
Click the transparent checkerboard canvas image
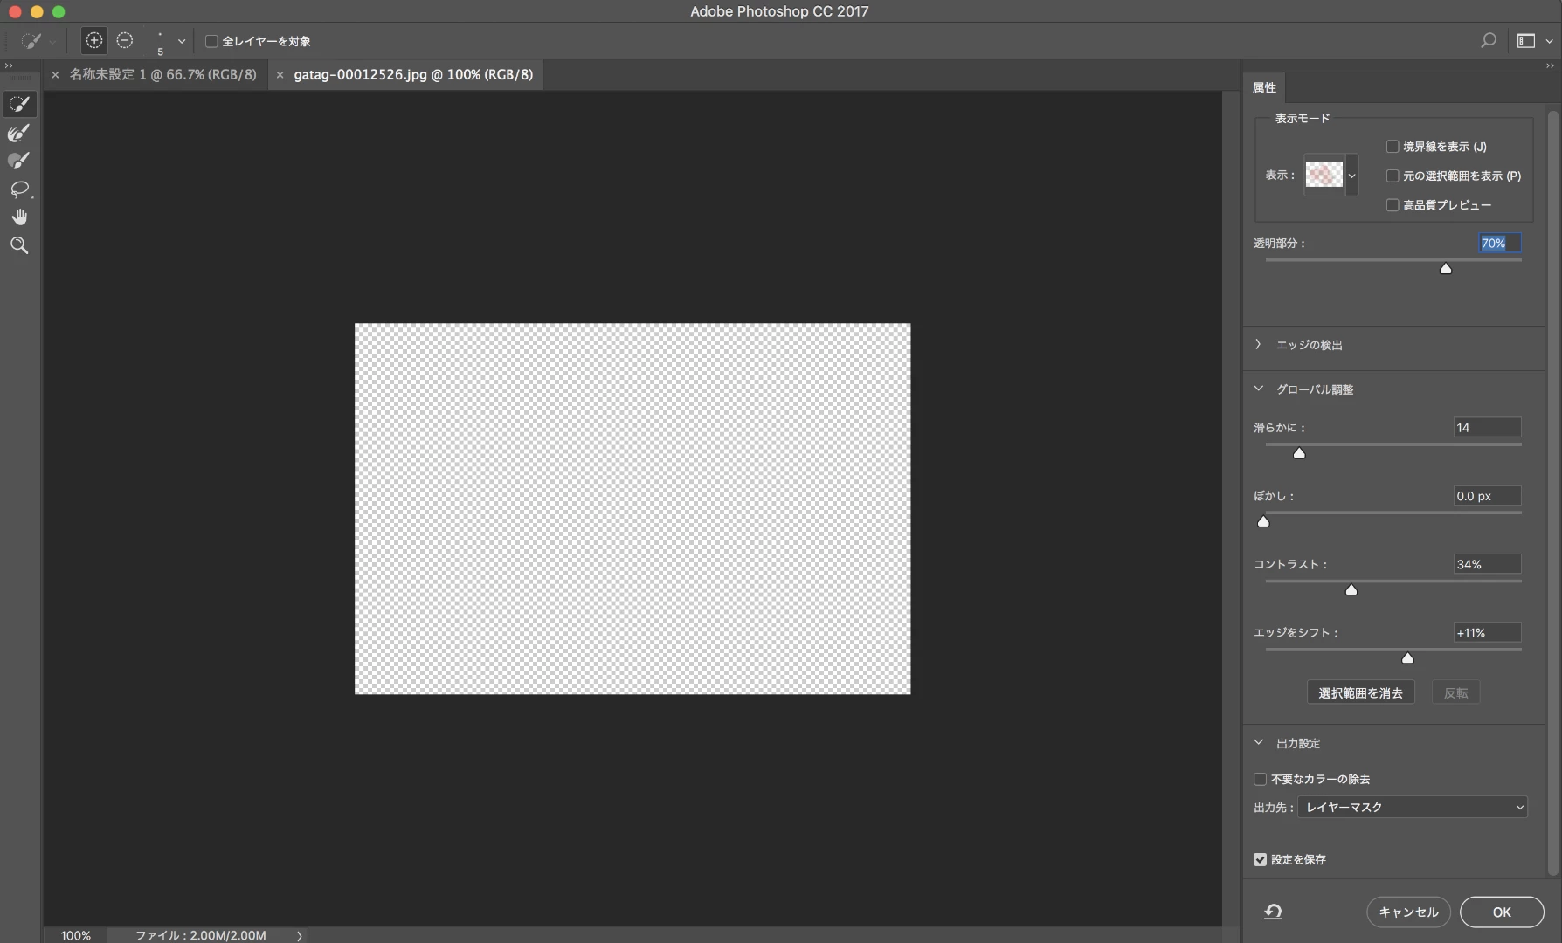(x=632, y=509)
